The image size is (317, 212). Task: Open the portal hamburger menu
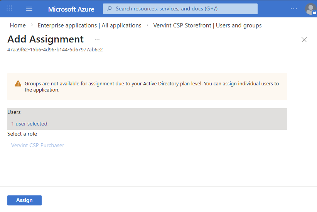point(29,9)
